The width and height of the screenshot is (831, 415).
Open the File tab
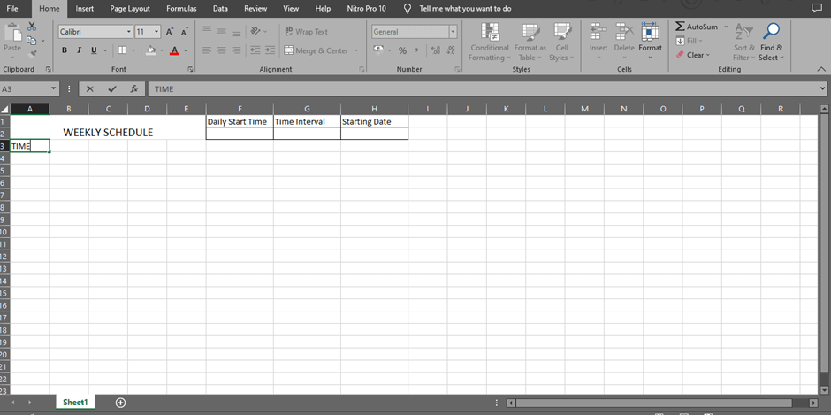12,9
